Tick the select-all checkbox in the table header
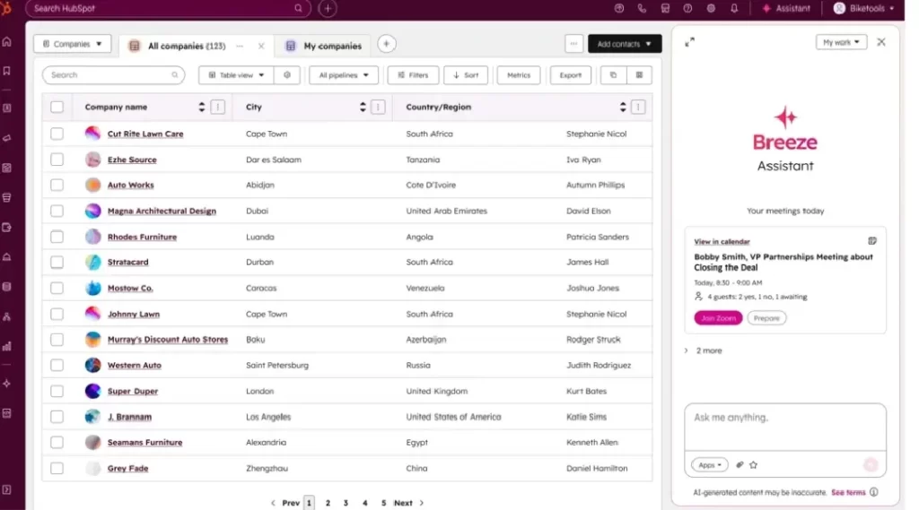Viewport: 919px width, 510px height. point(57,108)
